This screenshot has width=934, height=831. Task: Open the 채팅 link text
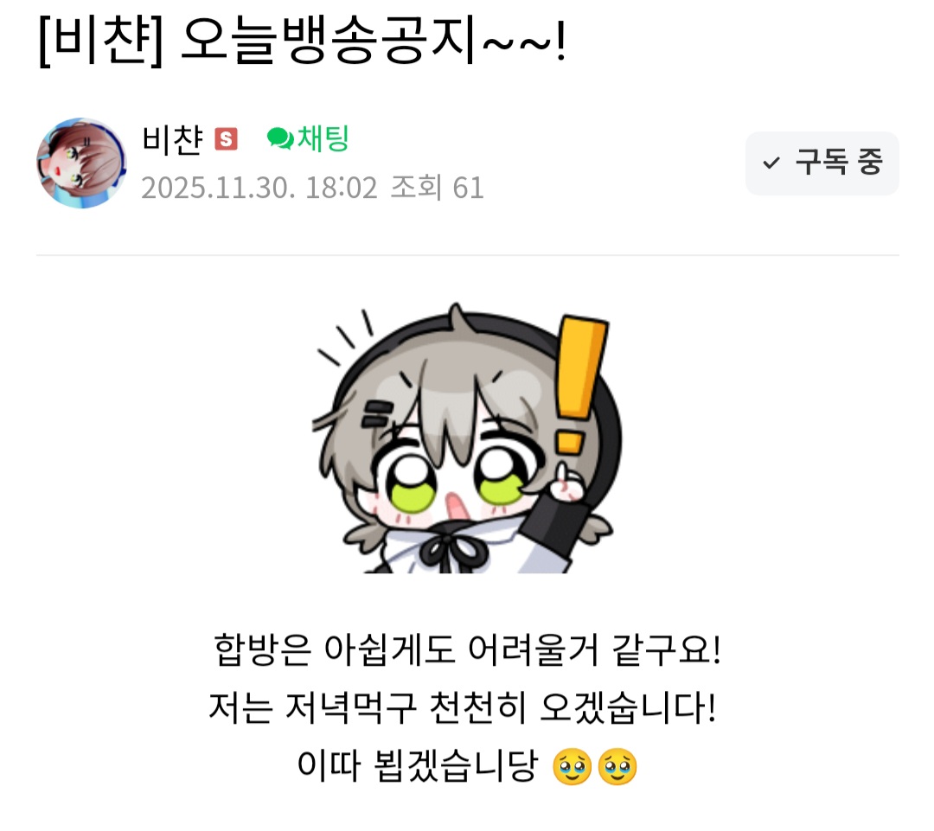[x=323, y=139]
